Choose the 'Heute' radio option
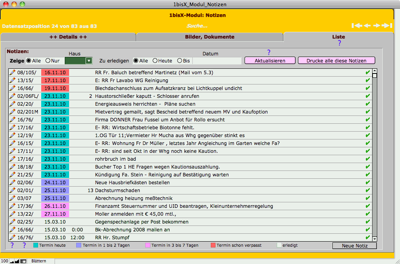This screenshot has width=400, height=264. [155, 61]
